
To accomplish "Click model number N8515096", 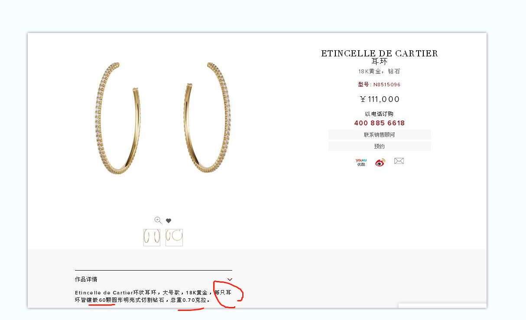I will pyautogui.click(x=387, y=85).
